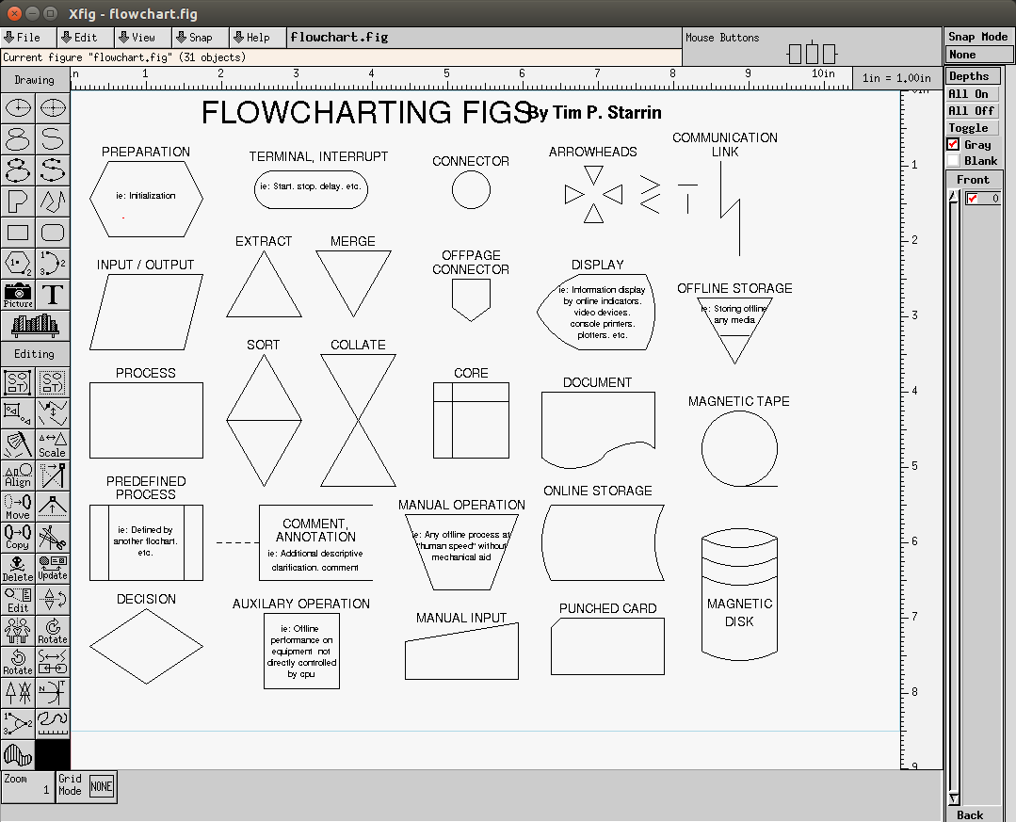Select the open interpolated spline tool
Image resolution: width=1016 pixels, height=822 pixels.
(x=53, y=169)
